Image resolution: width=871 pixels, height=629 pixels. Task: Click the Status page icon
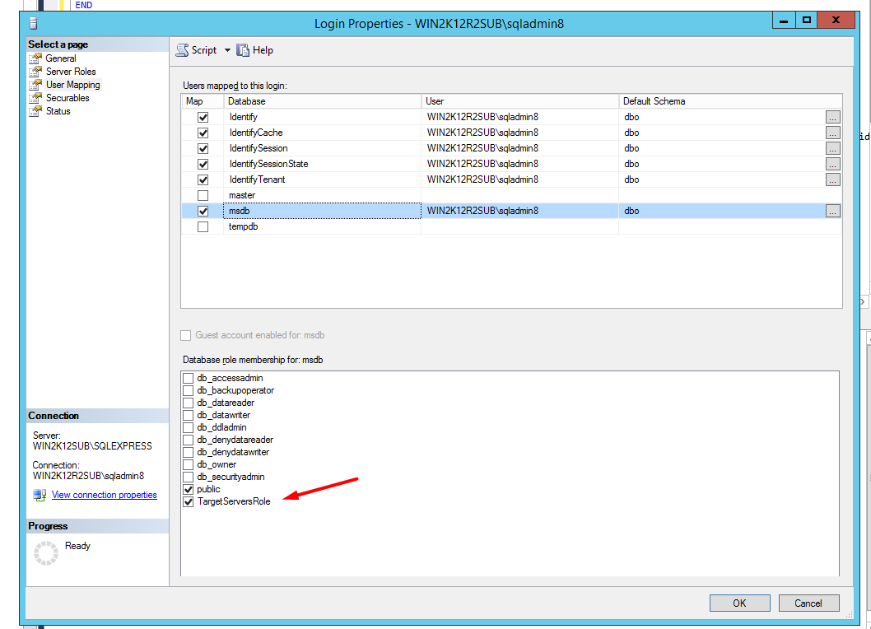(x=35, y=111)
